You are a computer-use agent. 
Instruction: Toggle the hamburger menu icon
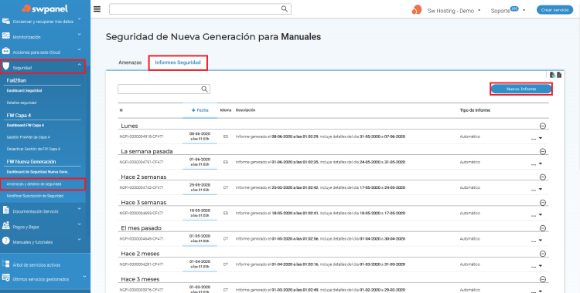[x=97, y=8]
